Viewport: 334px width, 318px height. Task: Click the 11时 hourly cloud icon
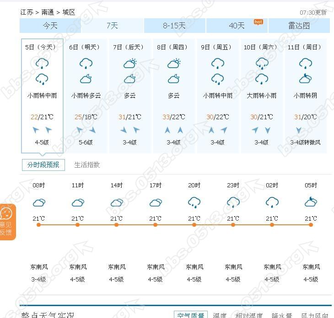click(78, 202)
